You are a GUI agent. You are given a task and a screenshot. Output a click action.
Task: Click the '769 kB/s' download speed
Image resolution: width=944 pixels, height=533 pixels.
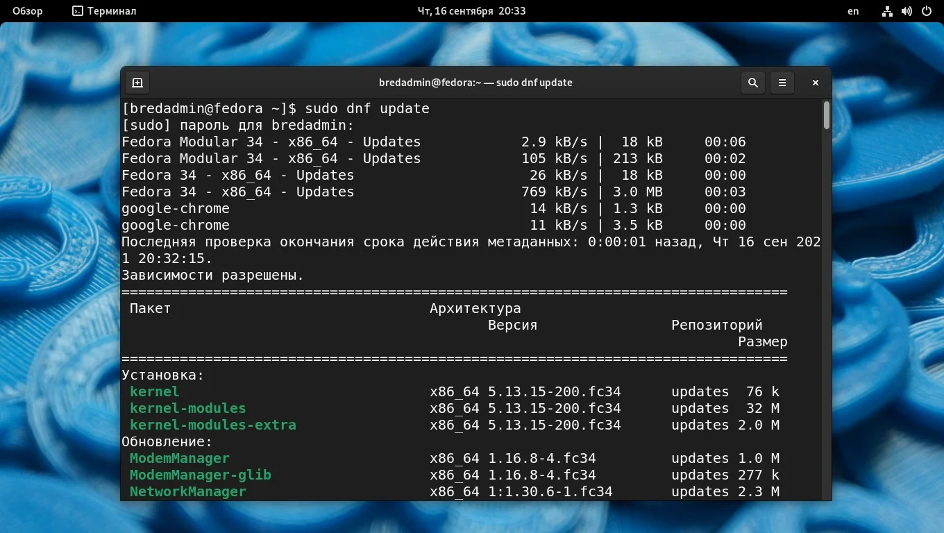tap(555, 192)
